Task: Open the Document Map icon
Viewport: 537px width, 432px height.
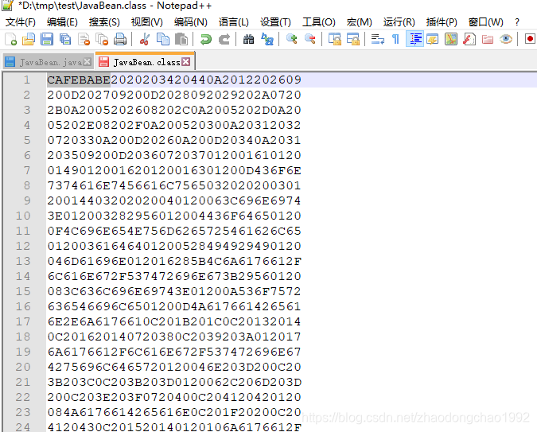Action: coord(451,39)
